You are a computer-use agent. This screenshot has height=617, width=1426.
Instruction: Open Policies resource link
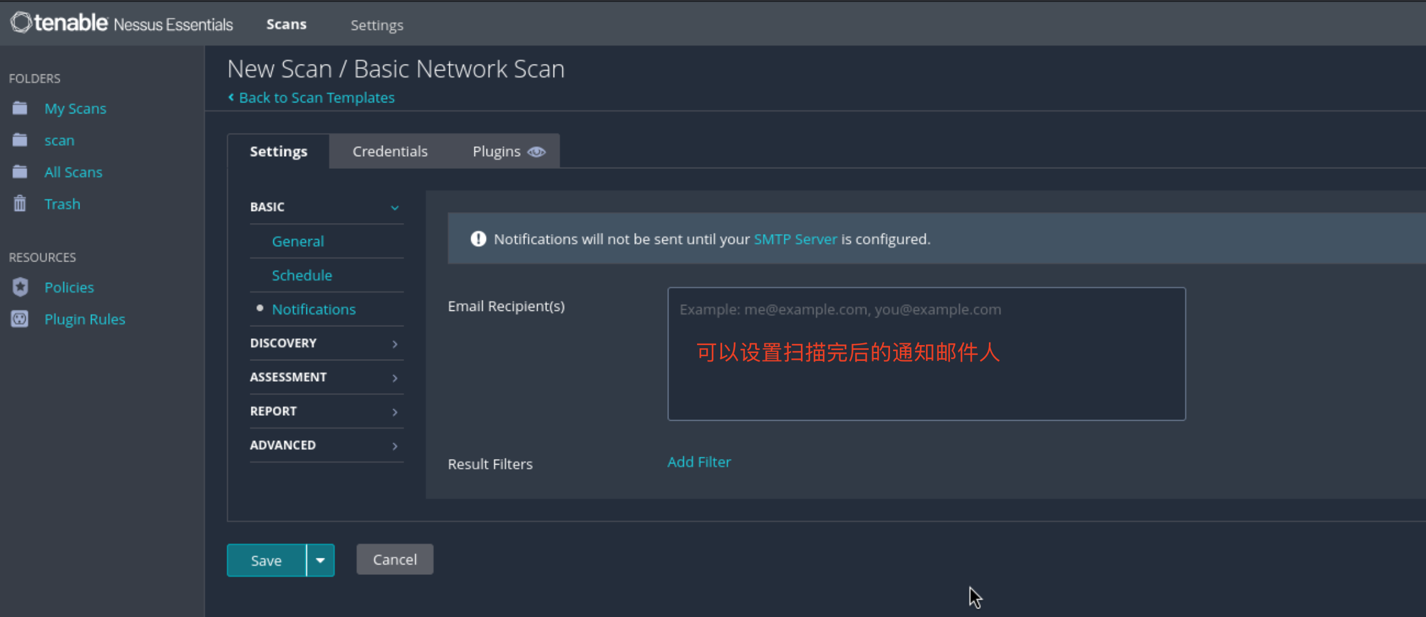[69, 287]
